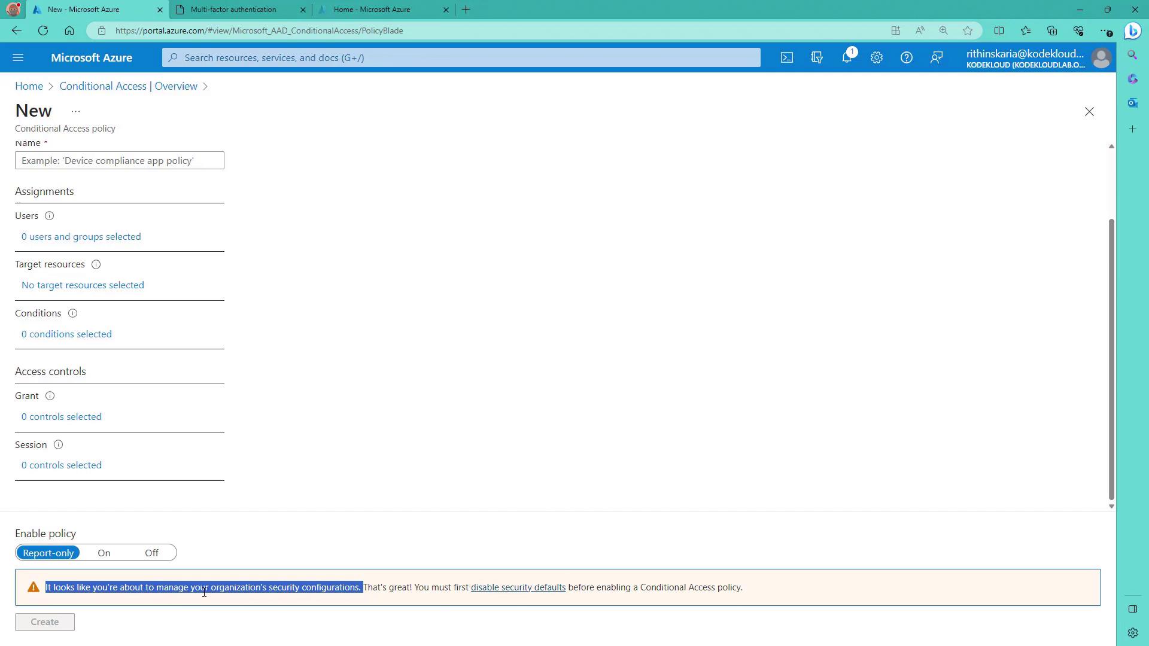Click the account avatar picture
The image size is (1149, 646).
1101,58
